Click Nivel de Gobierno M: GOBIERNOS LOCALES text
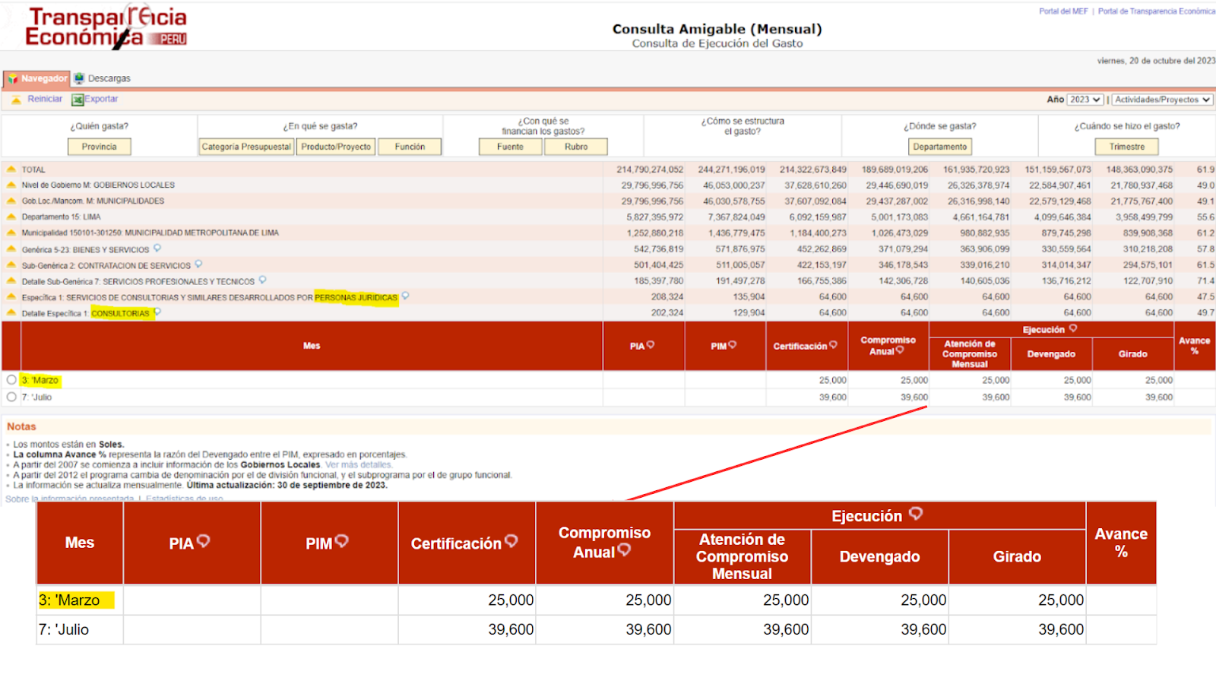Image resolution: width=1216 pixels, height=684 pixels. (98, 185)
